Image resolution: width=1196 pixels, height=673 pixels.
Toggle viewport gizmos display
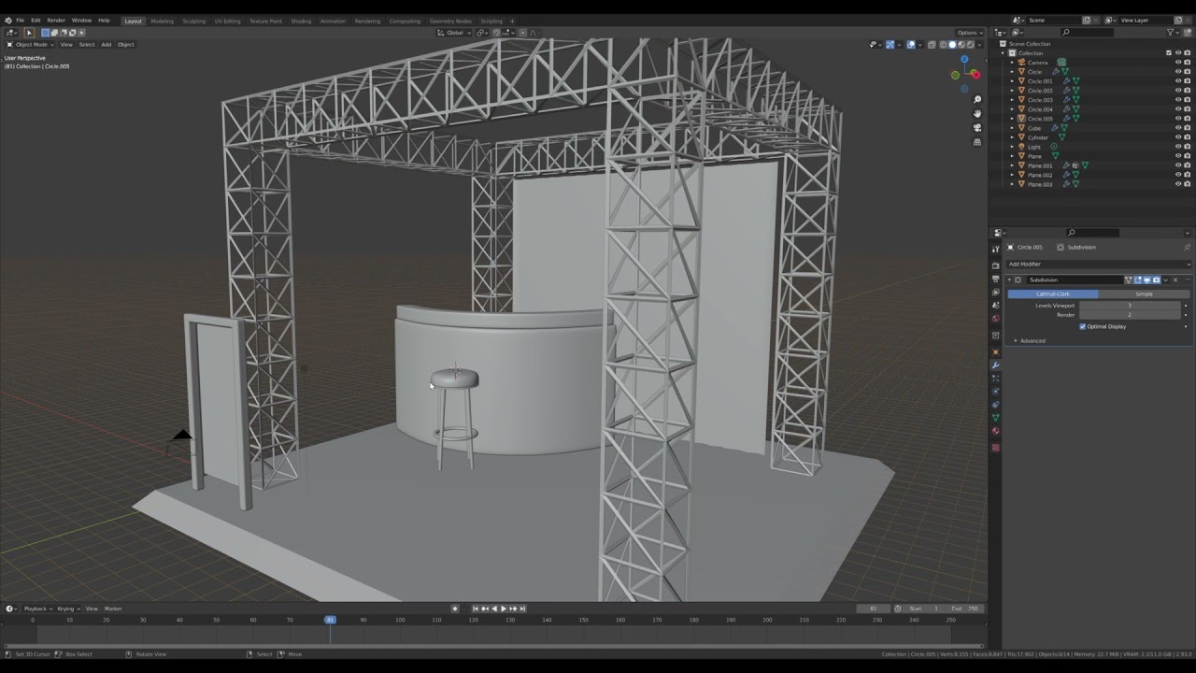[x=890, y=44]
